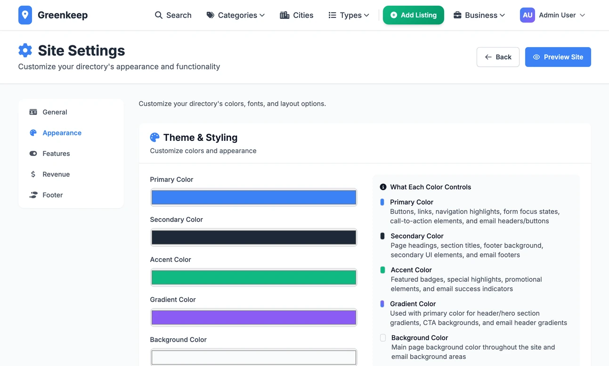Click the Preview Site button

click(558, 57)
